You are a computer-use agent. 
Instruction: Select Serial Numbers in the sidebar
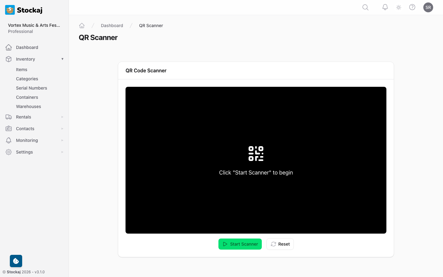pyautogui.click(x=31, y=88)
